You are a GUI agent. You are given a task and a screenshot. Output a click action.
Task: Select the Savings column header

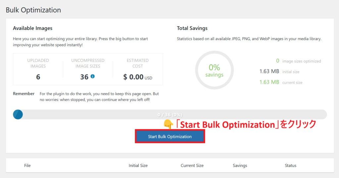(x=240, y=165)
